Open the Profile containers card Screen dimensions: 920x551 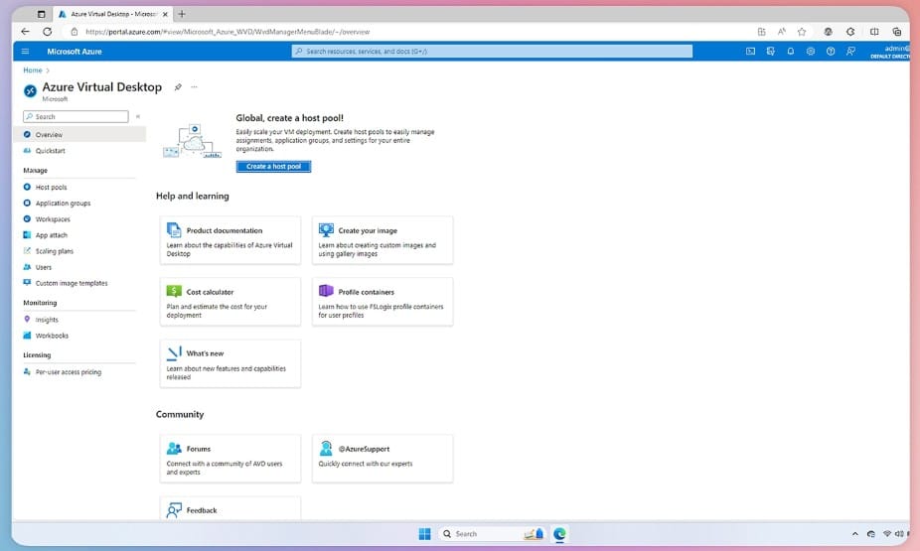(x=383, y=302)
